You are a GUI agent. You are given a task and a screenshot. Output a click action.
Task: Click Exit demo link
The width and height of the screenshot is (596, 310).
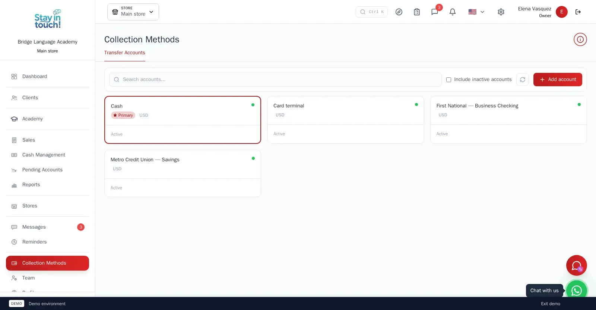551,304
